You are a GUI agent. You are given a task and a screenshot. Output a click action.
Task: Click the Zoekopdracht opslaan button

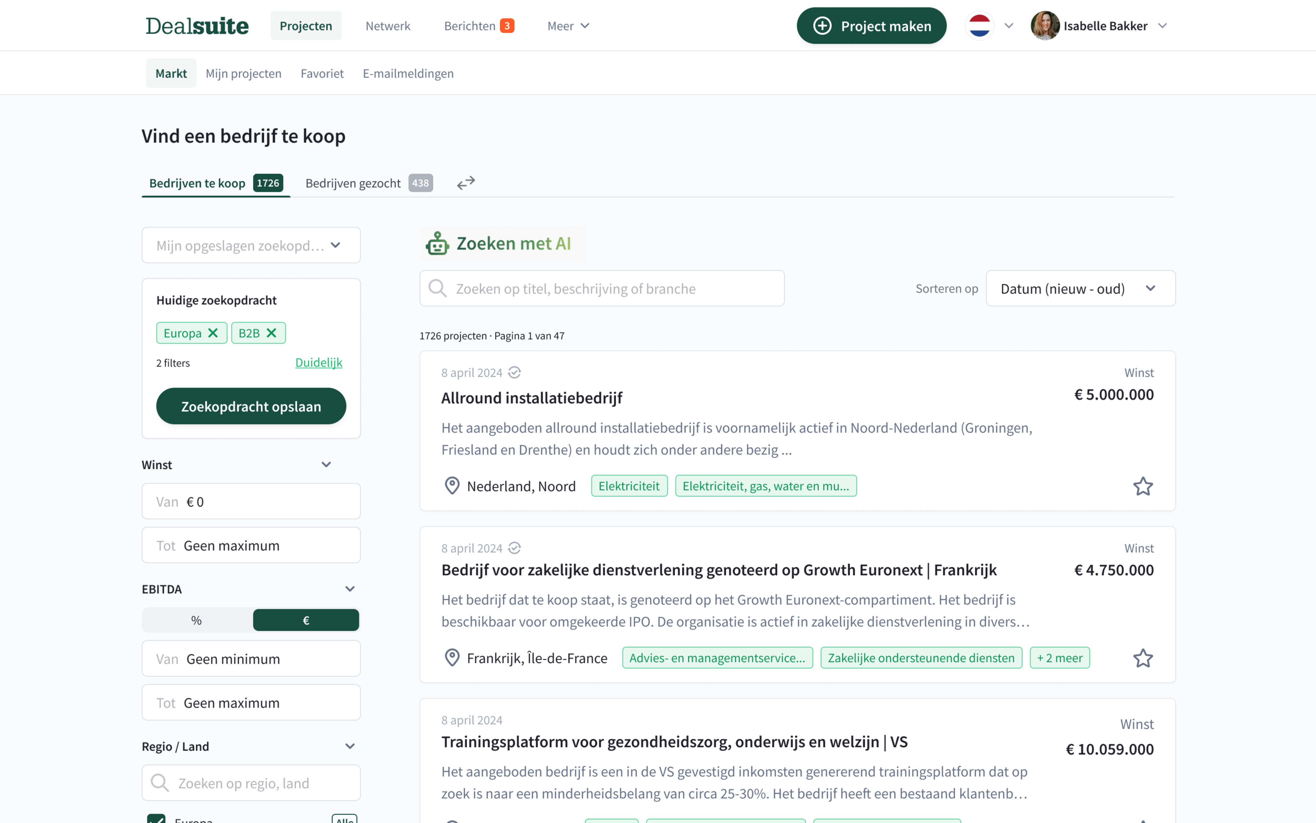pos(251,406)
